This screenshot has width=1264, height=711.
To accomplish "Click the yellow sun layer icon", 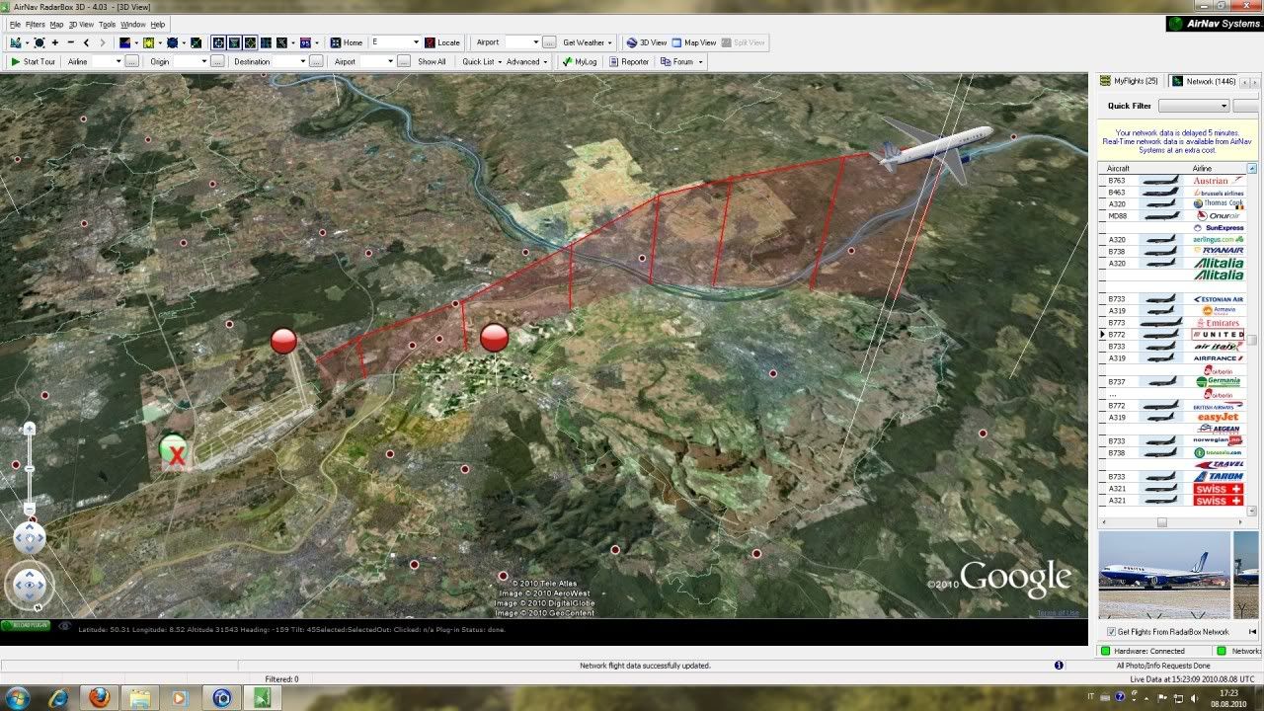I will 148,42.
